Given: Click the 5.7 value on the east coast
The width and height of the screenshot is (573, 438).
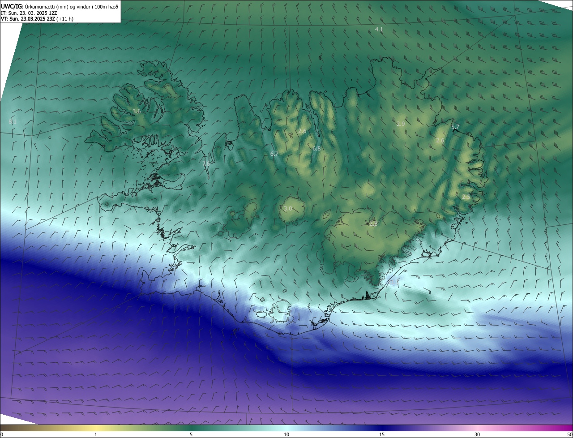Looking at the screenshot, I should 455,127.
